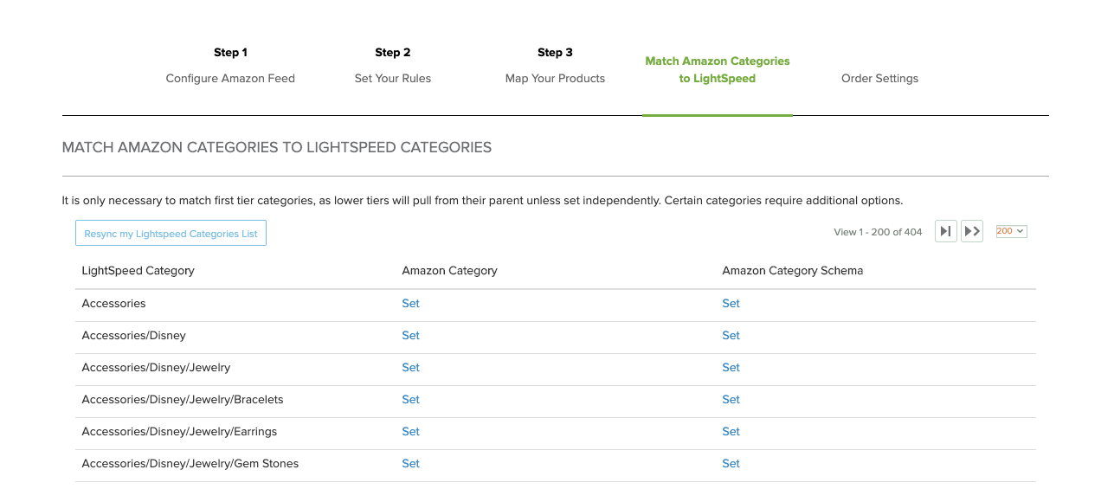Set Amazon Category for Jewelry/Earrings row
This screenshot has height=489, width=1114.
(410, 432)
